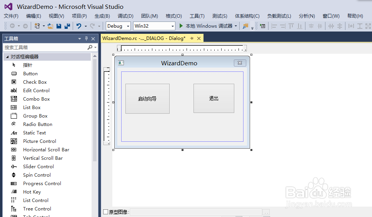Select Button control in toolbox

[x=47, y=73]
